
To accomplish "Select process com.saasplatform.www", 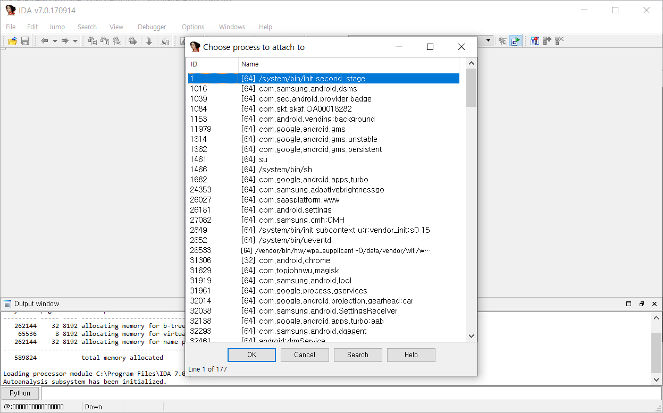I will pos(324,200).
